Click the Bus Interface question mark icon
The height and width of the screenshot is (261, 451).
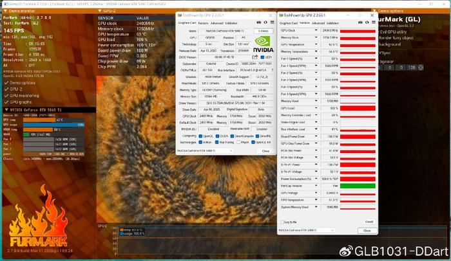pyautogui.click(x=272, y=70)
